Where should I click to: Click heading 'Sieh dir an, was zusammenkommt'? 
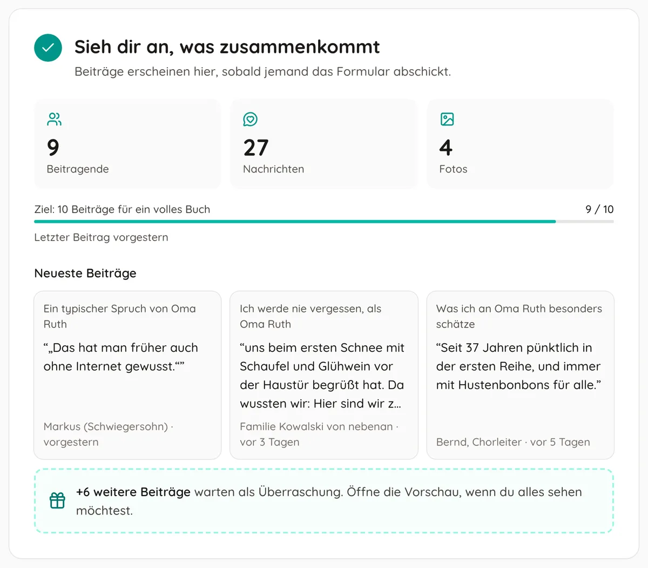tap(227, 47)
